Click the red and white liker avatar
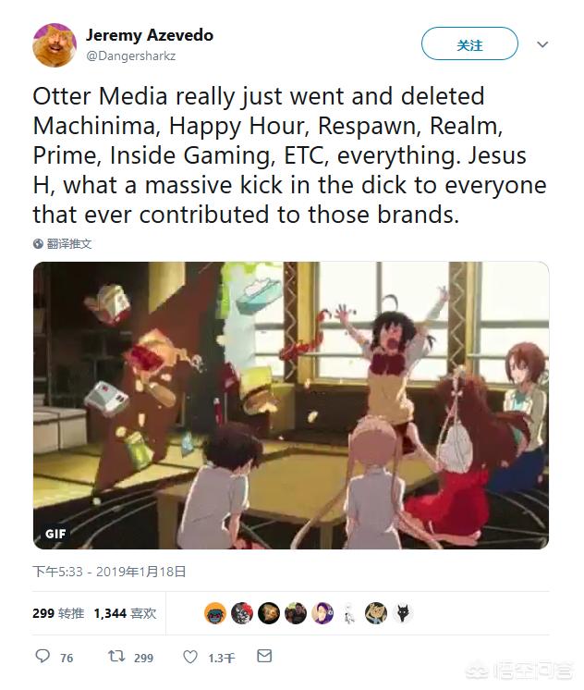 [x=242, y=613]
